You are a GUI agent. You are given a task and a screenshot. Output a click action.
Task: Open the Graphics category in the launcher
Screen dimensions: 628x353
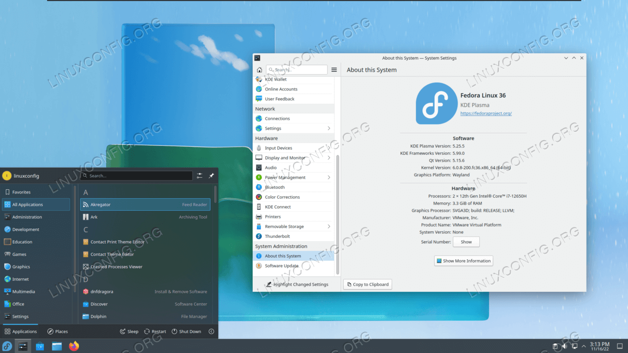36,267
